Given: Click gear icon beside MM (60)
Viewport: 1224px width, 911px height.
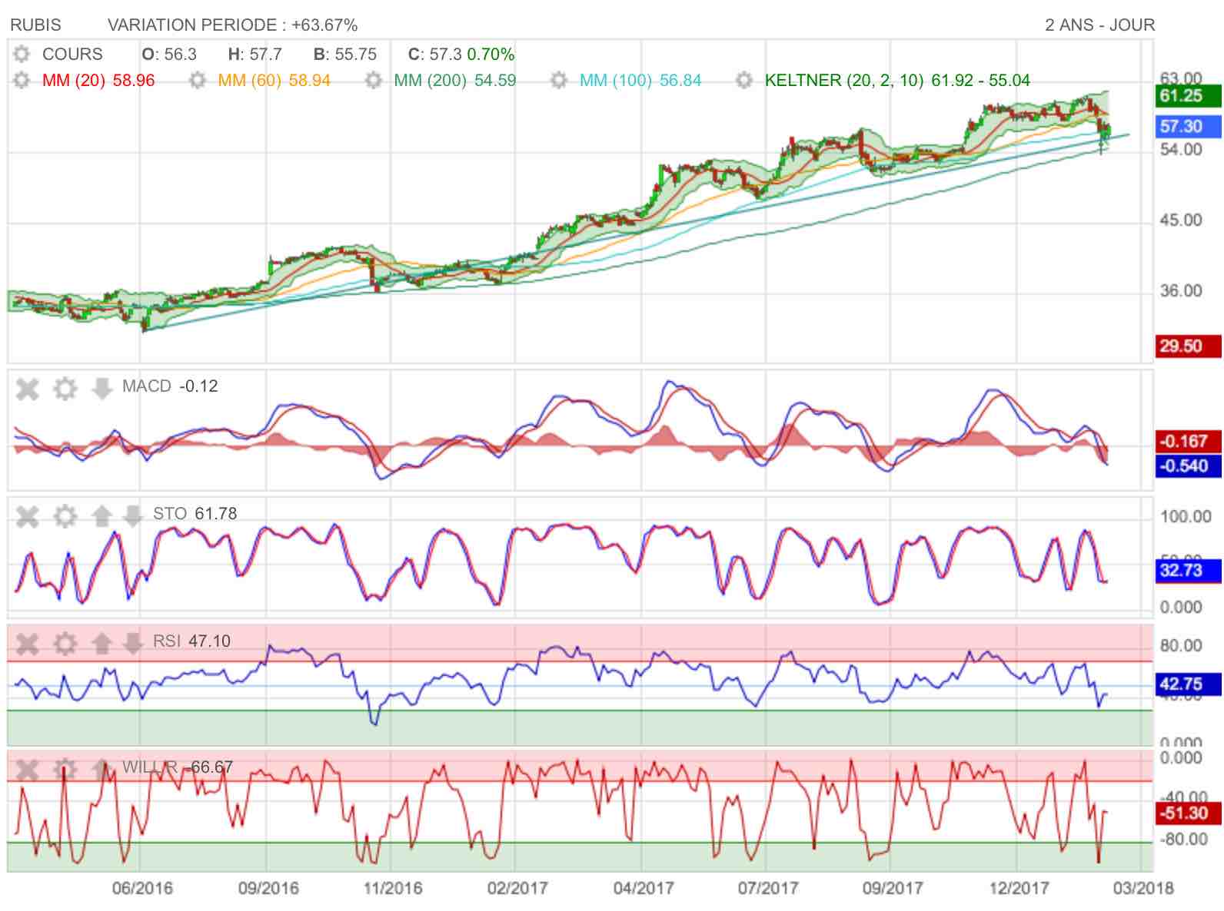Looking at the screenshot, I should pos(197,80).
